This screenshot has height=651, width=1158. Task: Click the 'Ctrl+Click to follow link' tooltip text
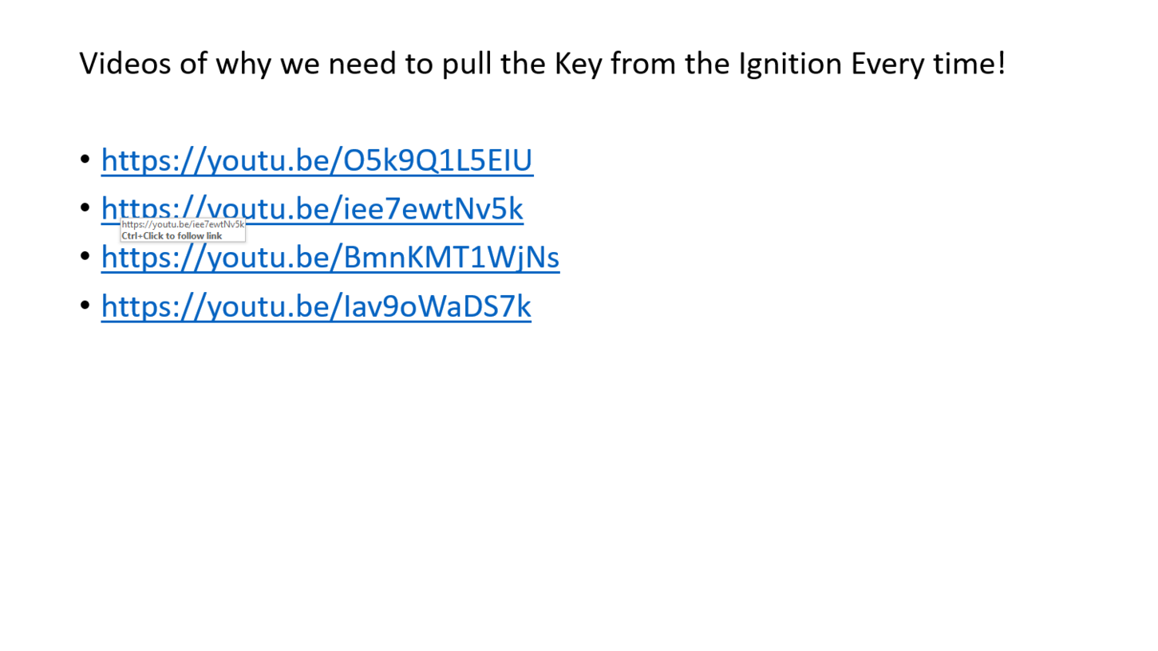point(172,236)
